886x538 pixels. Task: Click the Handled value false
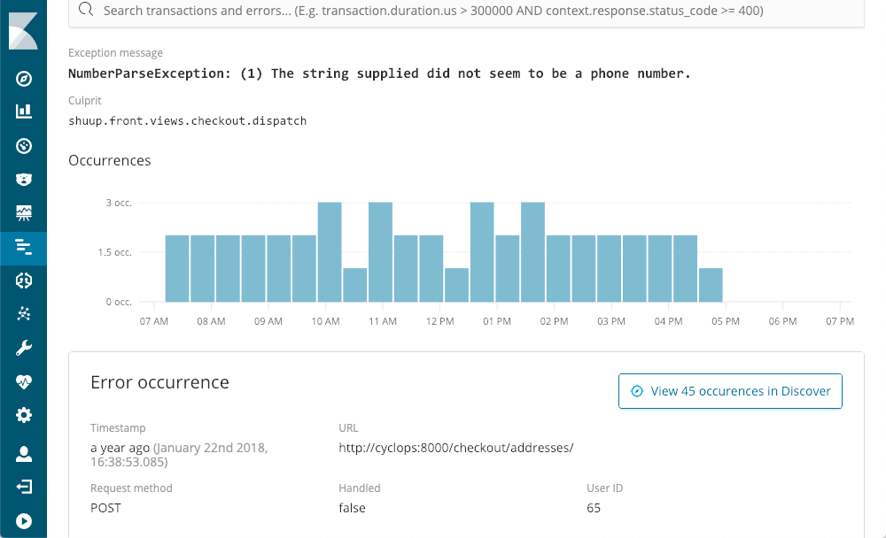pyautogui.click(x=352, y=508)
